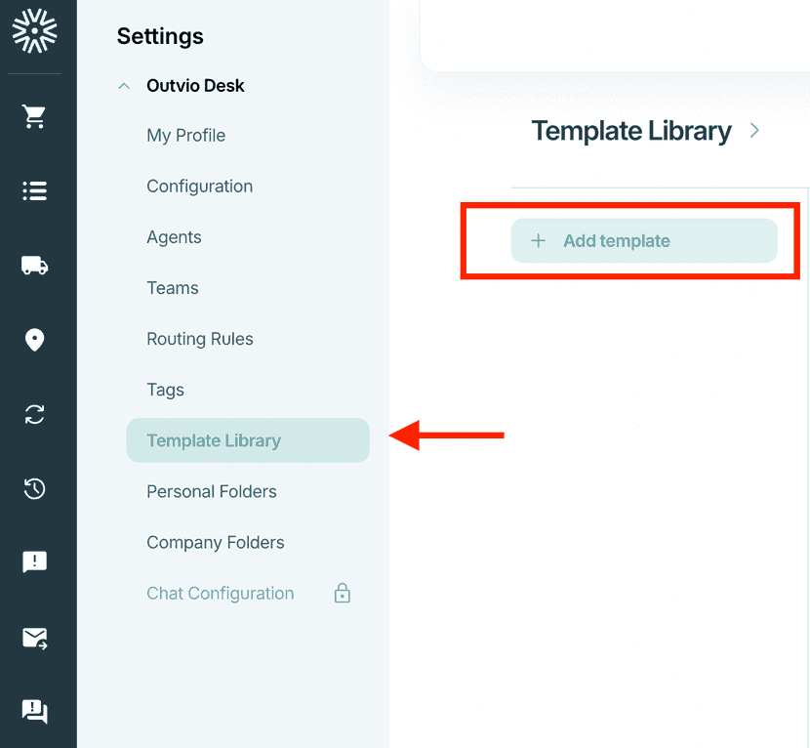Open the circular arrows returns icon

coord(34,414)
